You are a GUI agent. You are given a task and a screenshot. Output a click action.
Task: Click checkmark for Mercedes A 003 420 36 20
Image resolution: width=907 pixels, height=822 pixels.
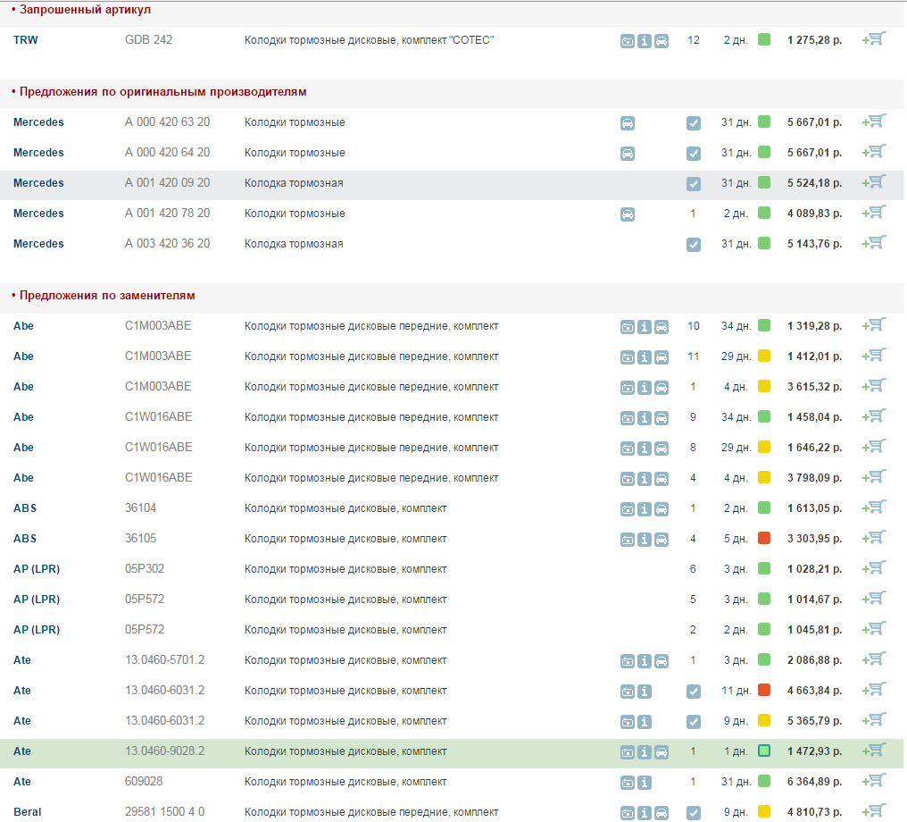pos(694,245)
